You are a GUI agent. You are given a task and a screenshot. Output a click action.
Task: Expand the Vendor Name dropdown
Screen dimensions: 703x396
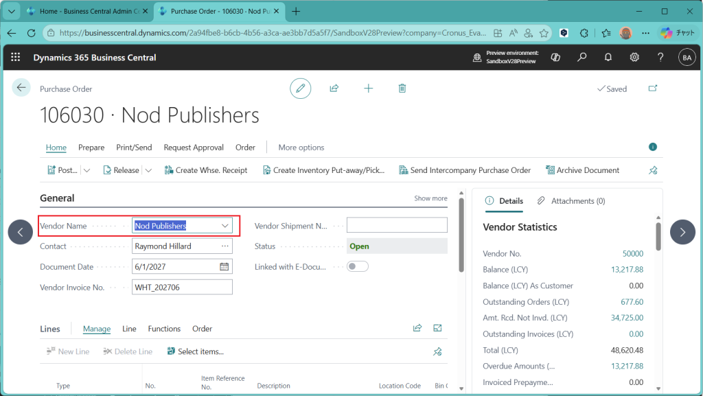click(x=225, y=226)
